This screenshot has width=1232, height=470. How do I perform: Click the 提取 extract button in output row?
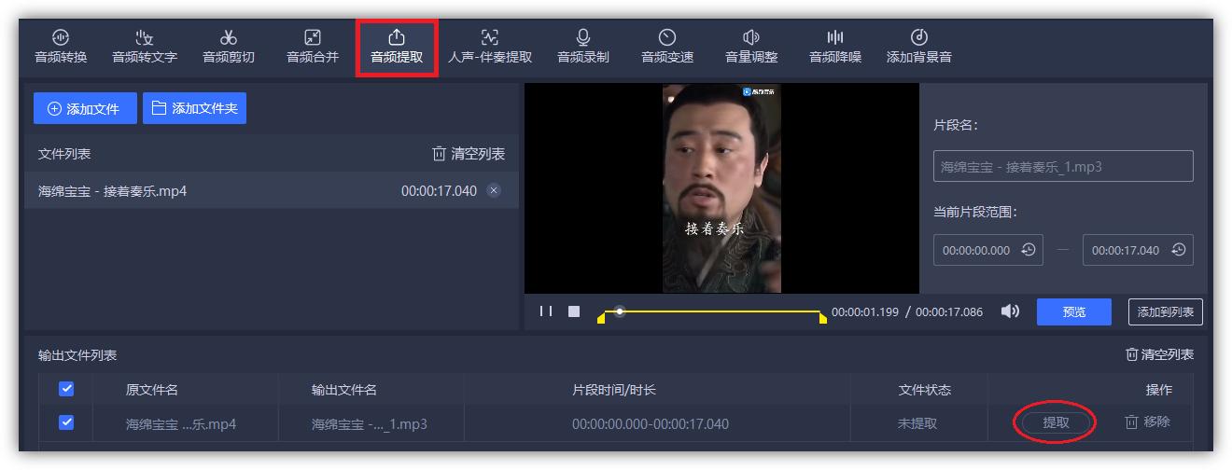1056,422
